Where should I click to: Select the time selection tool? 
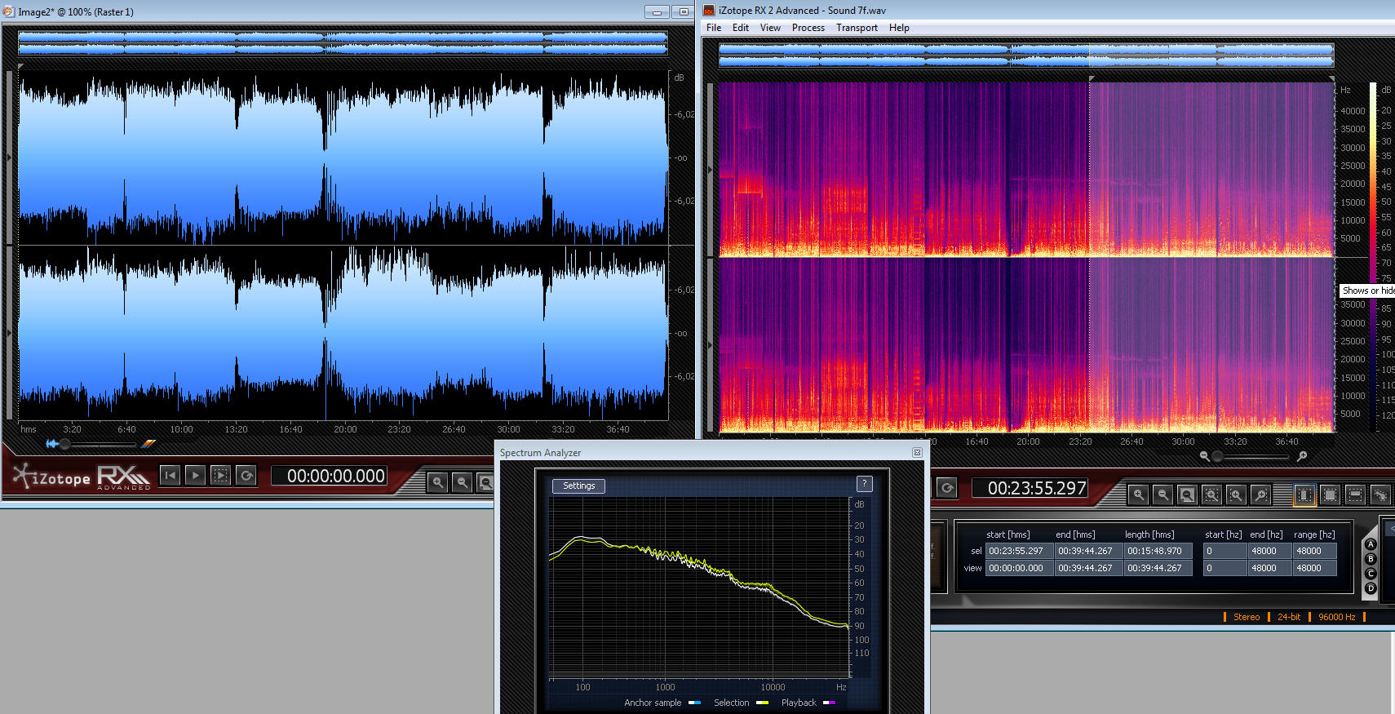[x=1304, y=494]
